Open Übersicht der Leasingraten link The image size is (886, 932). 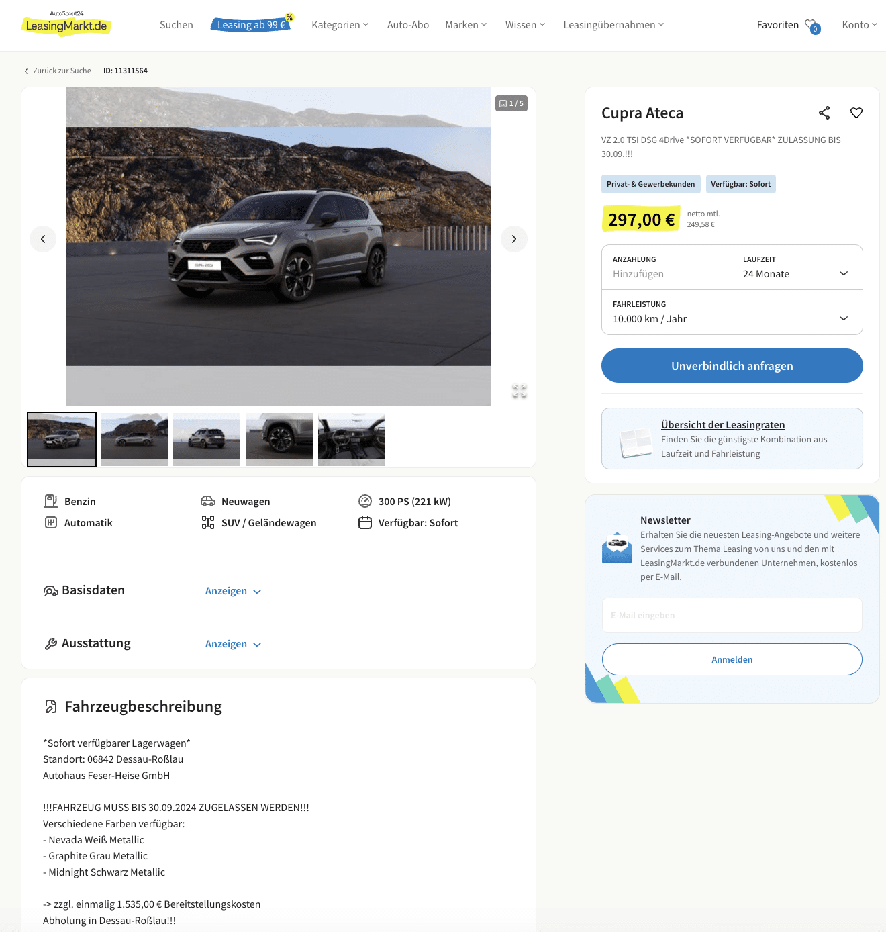click(x=723, y=425)
